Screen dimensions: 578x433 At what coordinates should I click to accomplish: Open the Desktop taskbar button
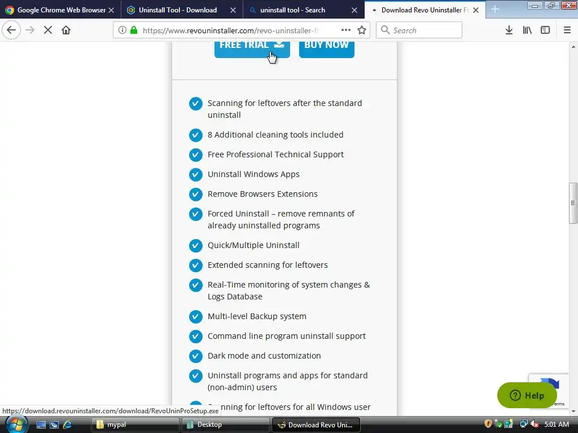click(226, 425)
